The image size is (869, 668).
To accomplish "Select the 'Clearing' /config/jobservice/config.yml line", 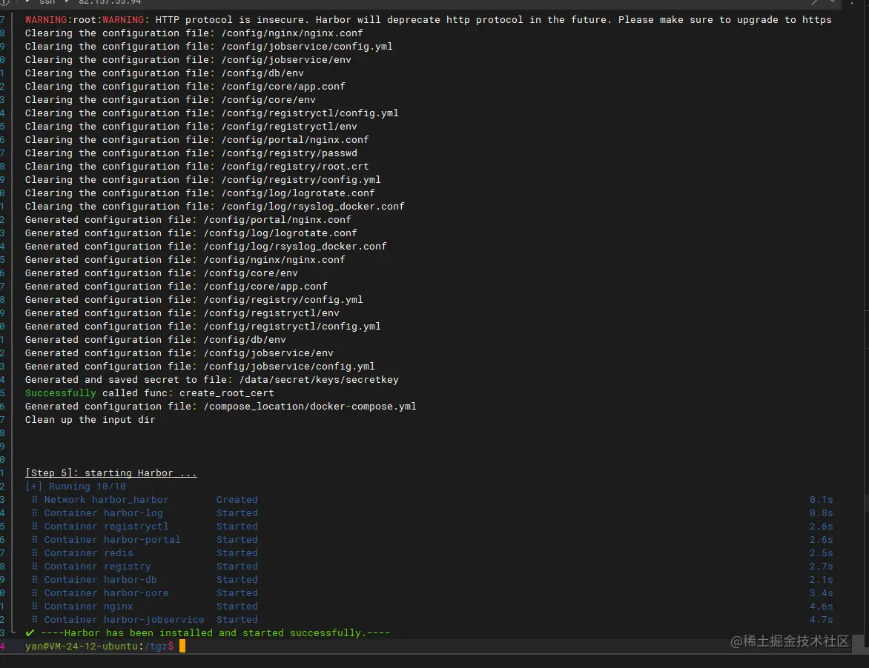I will pyautogui.click(x=208, y=47).
